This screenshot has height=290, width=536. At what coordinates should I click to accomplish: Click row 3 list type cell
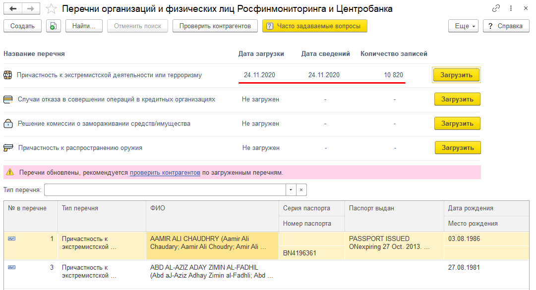coord(102,275)
